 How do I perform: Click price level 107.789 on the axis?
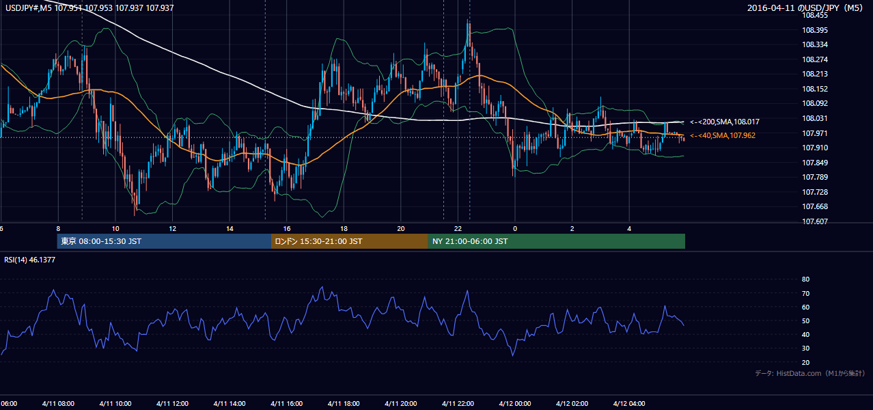pyautogui.click(x=815, y=177)
